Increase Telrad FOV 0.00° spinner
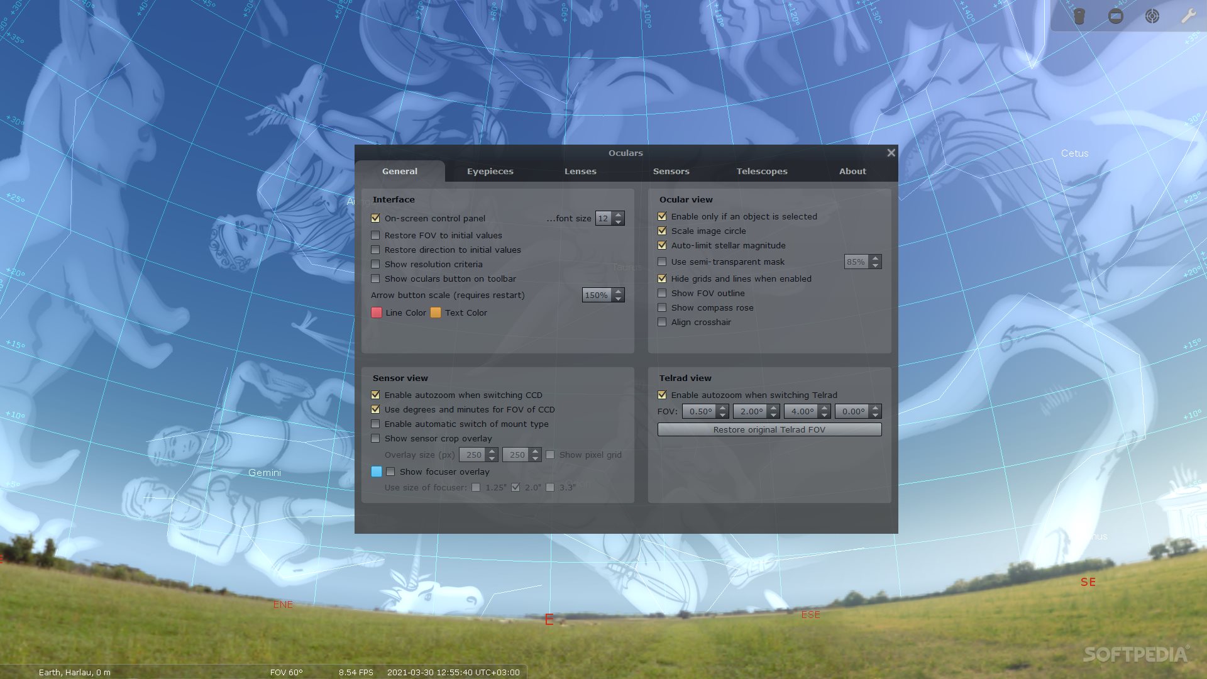1207x679 pixels. [x=876, y=408]
